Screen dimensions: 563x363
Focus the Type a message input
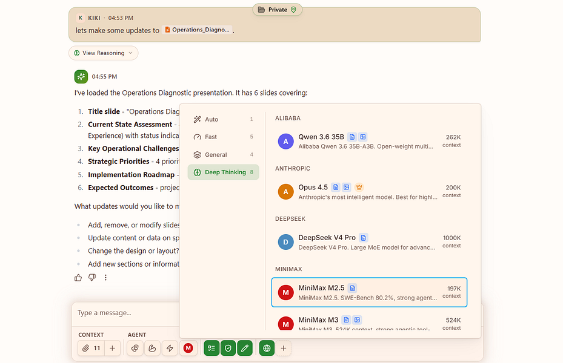(125, 313)
